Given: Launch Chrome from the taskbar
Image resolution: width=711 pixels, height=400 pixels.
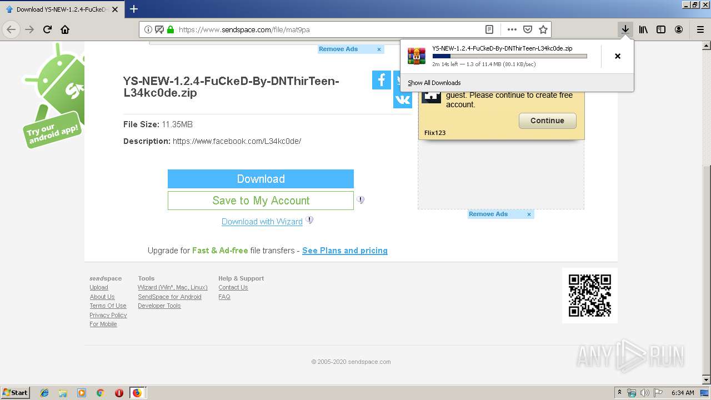Looking at the screenshot, I should (101, 393).
